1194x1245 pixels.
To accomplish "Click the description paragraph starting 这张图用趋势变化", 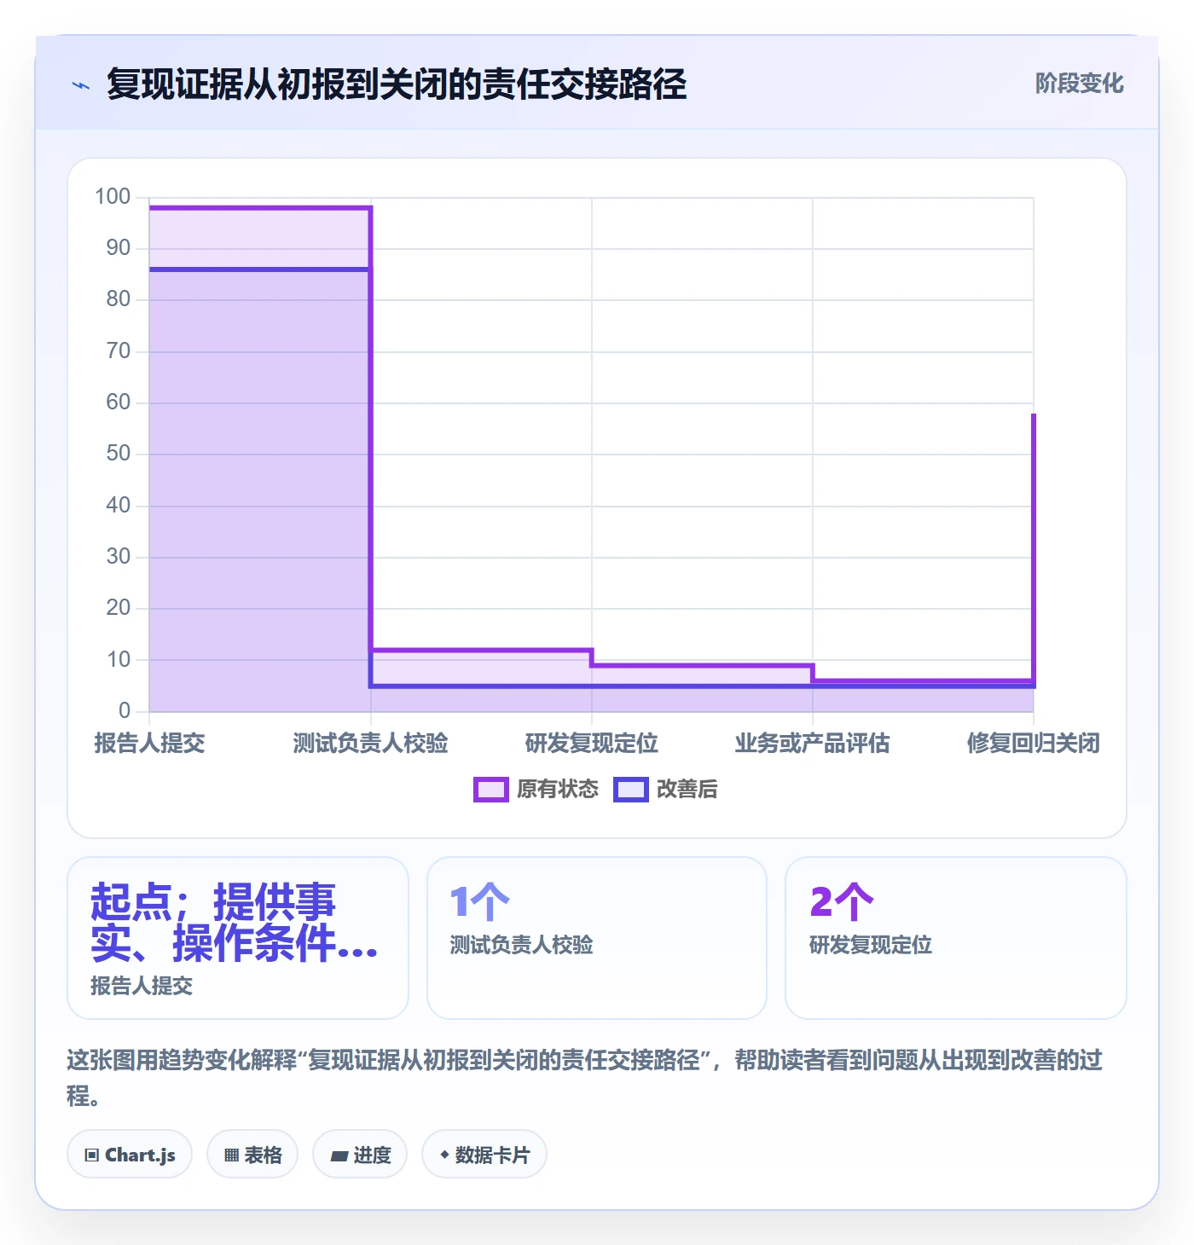I will tap(585, 1078).
